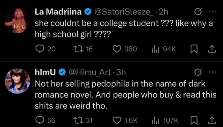Open more options on hImU's tweet
This screenshot has height=127, width=223.
212,72
